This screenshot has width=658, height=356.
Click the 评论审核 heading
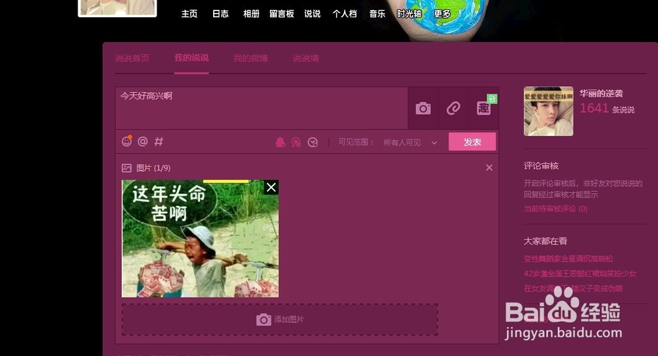542,166
